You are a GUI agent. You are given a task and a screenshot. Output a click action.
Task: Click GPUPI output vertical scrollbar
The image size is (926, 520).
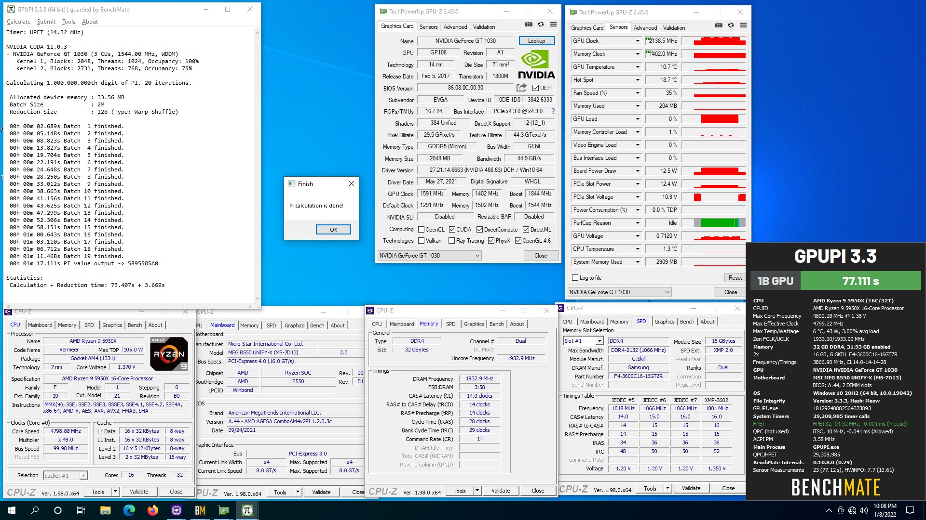(x=258, y=166)
